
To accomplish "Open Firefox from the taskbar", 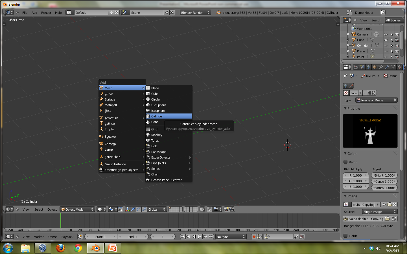I will click(x=60, y=248).
